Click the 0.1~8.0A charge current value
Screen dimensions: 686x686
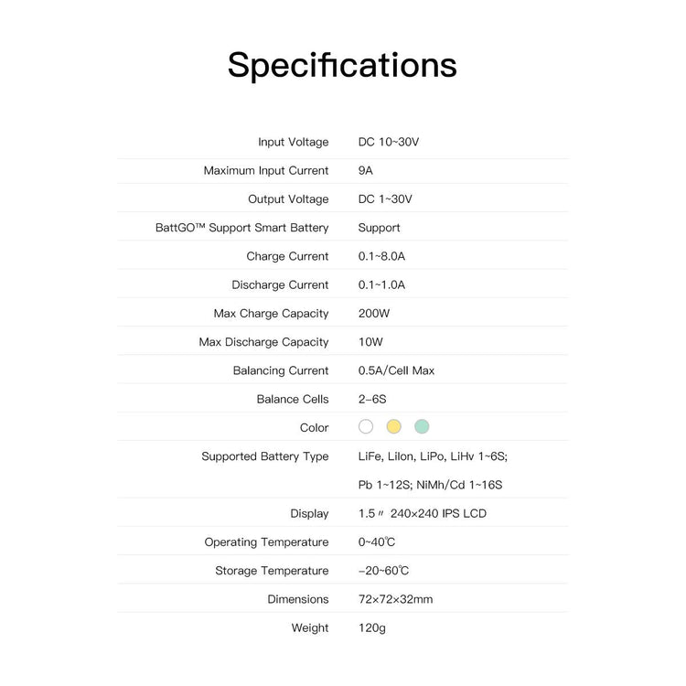coord(381,256)
